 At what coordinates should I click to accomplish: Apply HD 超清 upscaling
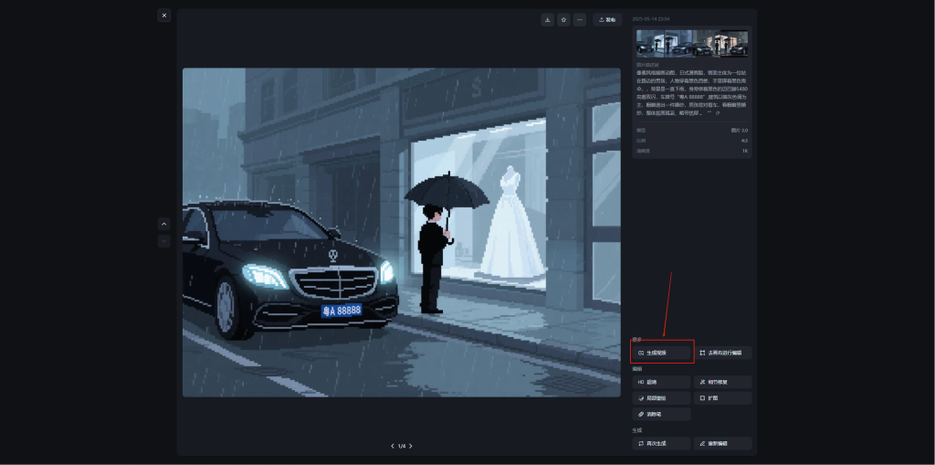pos(662,382)
